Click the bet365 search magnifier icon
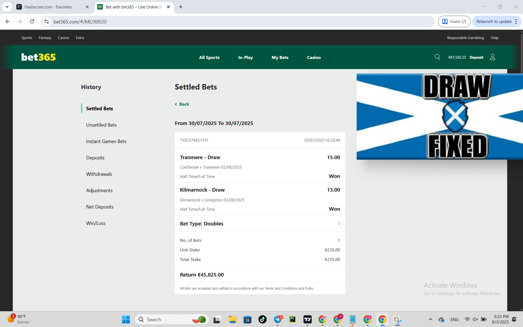 click(x=437, y=57)
